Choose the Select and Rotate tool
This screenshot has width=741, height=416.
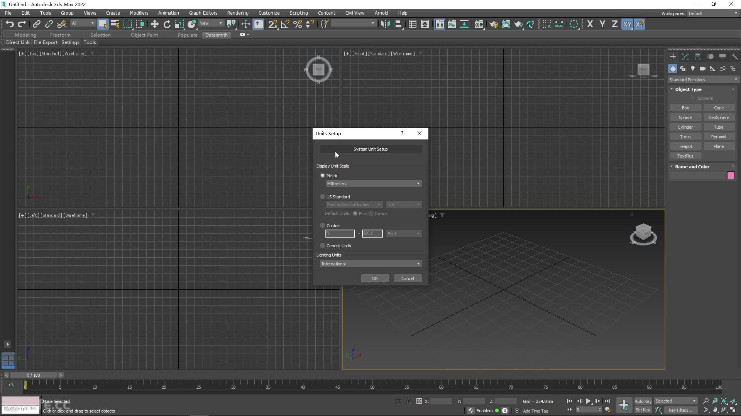pyautogui.click(x=167, y=24)
